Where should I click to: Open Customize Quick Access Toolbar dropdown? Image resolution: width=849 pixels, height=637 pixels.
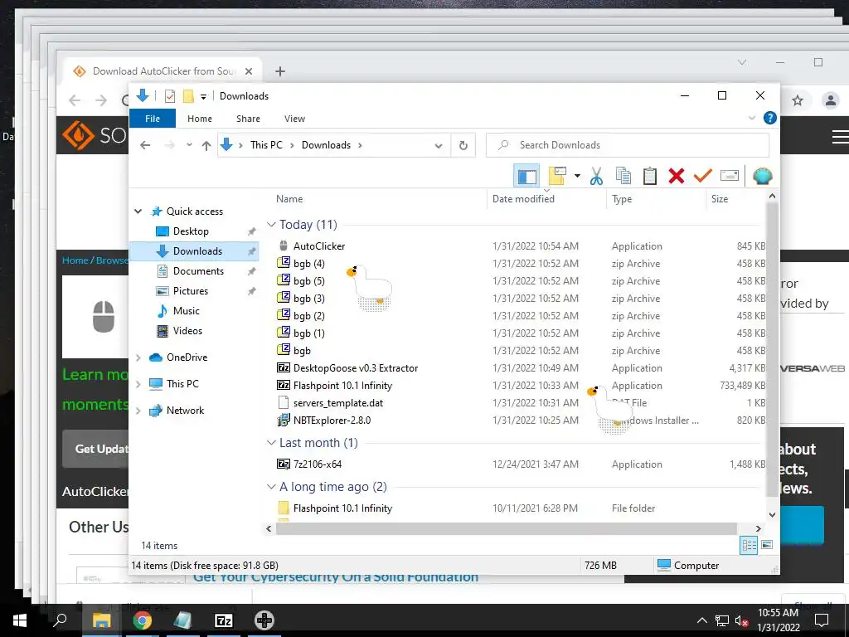pos(204,97)
